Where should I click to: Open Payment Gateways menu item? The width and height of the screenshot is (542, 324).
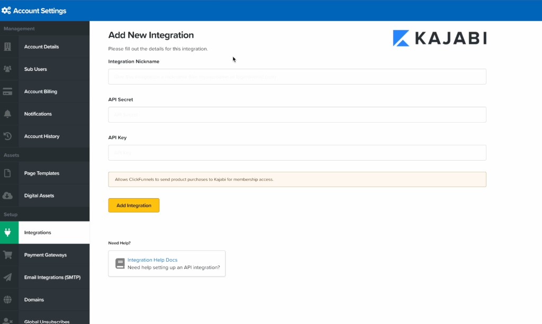44,255
